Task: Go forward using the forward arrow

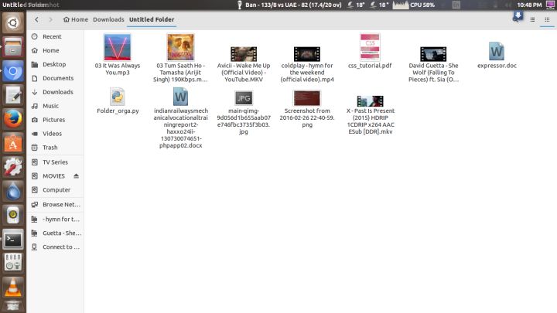Action: pyautogui.click(x=51, y=19)
